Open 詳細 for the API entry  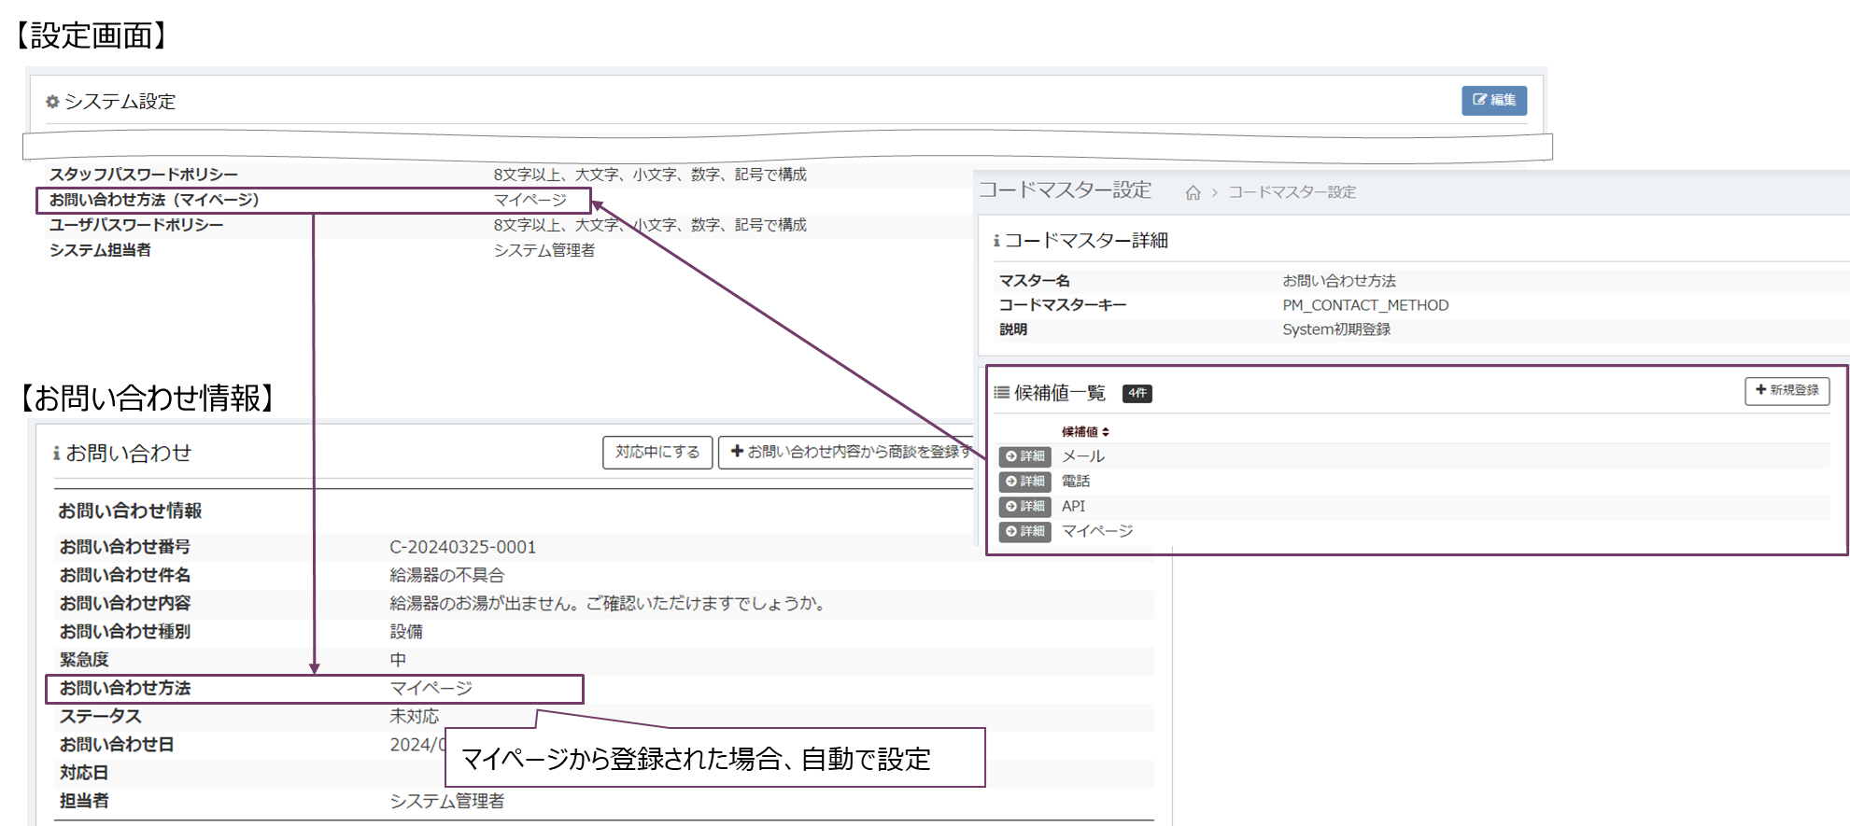pos(1024,507)
